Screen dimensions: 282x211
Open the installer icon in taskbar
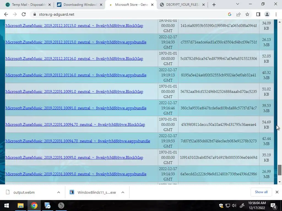pos(48,206)
